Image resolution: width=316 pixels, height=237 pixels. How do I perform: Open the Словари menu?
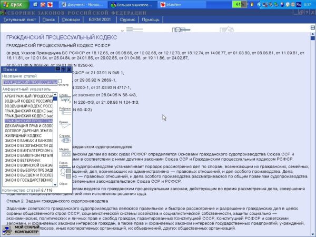click(x=71, y=19)
